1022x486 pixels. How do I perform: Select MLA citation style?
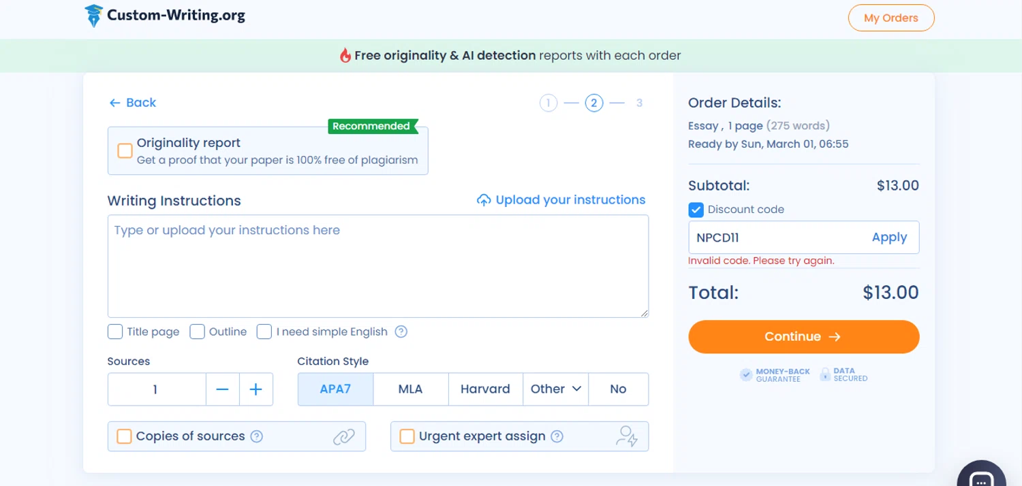tap(411, 389)
